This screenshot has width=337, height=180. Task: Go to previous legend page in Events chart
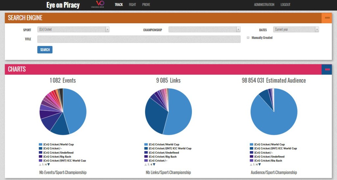pos(40,165)
